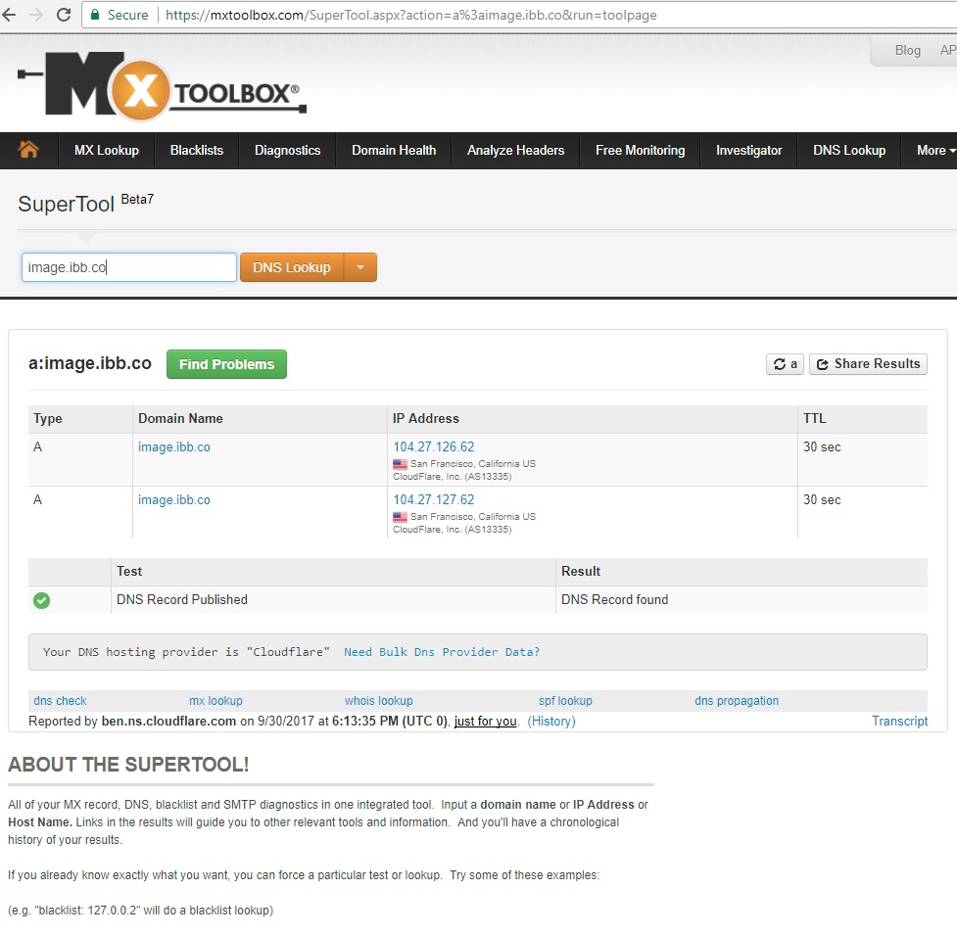957x936 pixels.
Task: Open the mx lookup footer link
Action: [215, 700]
